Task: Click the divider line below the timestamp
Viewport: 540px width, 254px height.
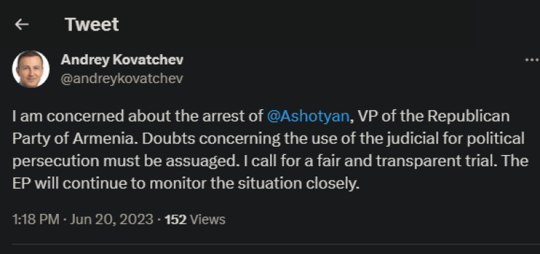Action: (276, 244)
